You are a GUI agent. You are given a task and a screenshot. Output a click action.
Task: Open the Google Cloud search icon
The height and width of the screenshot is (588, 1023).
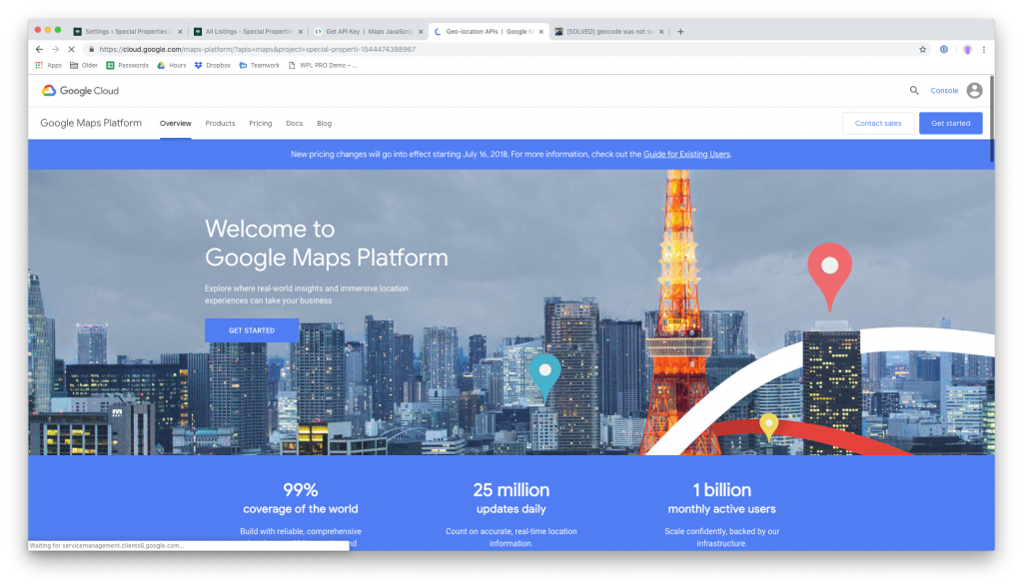(914, 91)
